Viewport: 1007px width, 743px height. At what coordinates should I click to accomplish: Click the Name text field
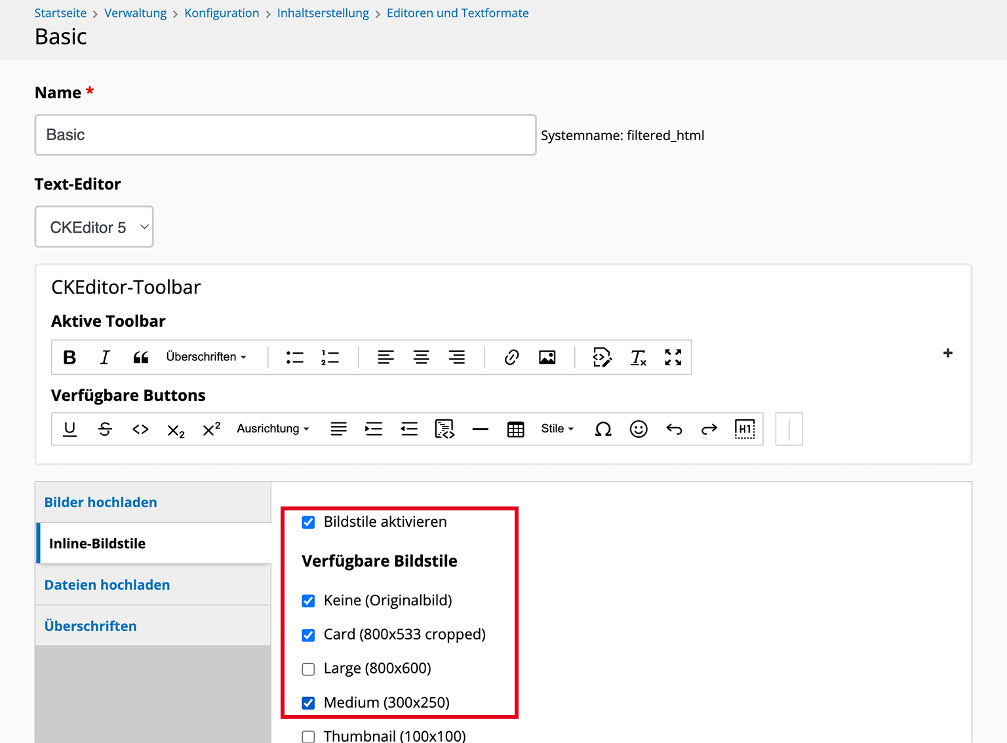point(285,135)
